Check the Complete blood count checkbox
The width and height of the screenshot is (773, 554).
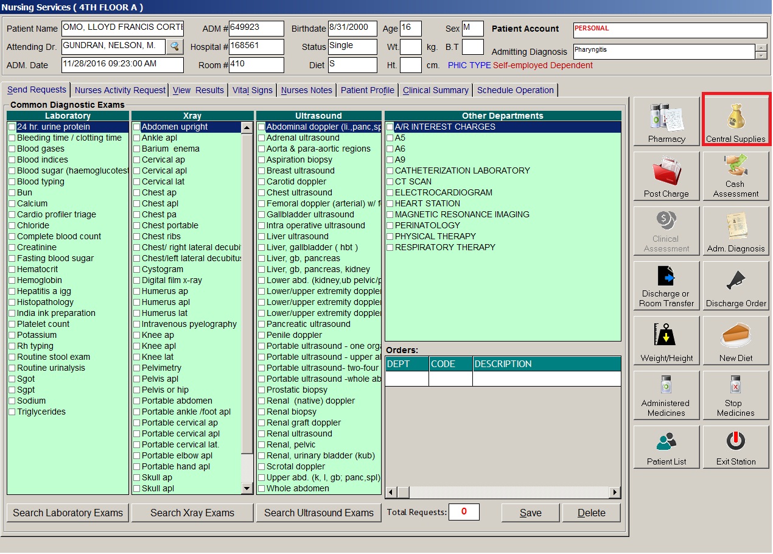(12, 237)
